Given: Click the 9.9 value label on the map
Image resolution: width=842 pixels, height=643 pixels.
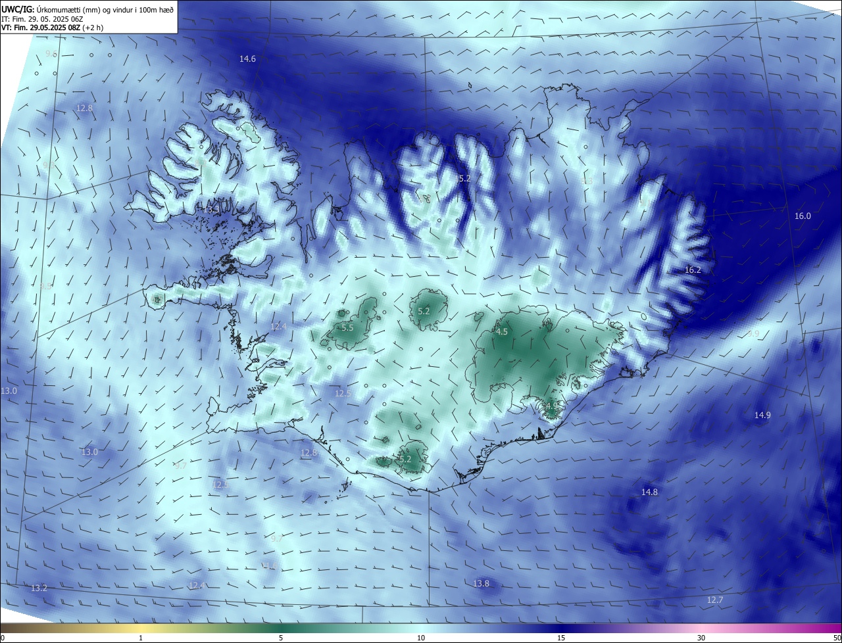Looking at the screenshot, I should coord(753,334).
